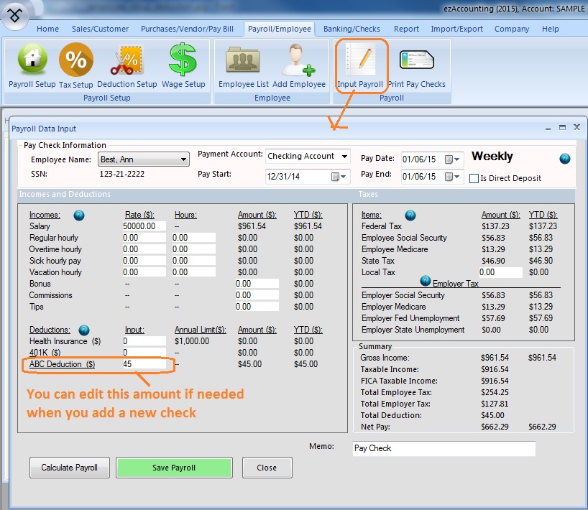This screenshot has width=588, height=510.
Task: Click the ABC Deduction input field
Action: (x=143, y=364)
